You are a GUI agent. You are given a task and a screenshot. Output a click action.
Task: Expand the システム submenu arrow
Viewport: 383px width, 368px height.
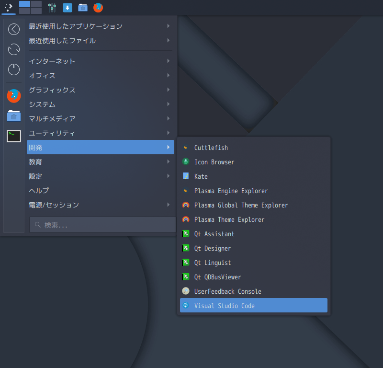169,104
